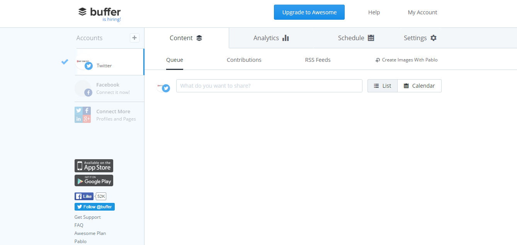Click the Buffer logo icon
This screenshot has height=245, width=517.
point(82,12)
